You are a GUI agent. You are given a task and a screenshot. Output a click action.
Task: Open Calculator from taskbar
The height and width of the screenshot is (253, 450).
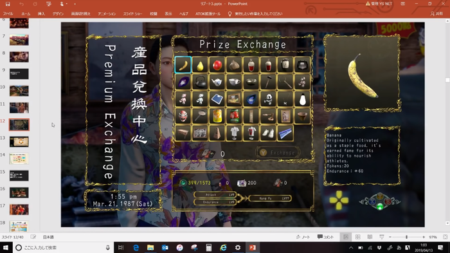click(209, 248)
